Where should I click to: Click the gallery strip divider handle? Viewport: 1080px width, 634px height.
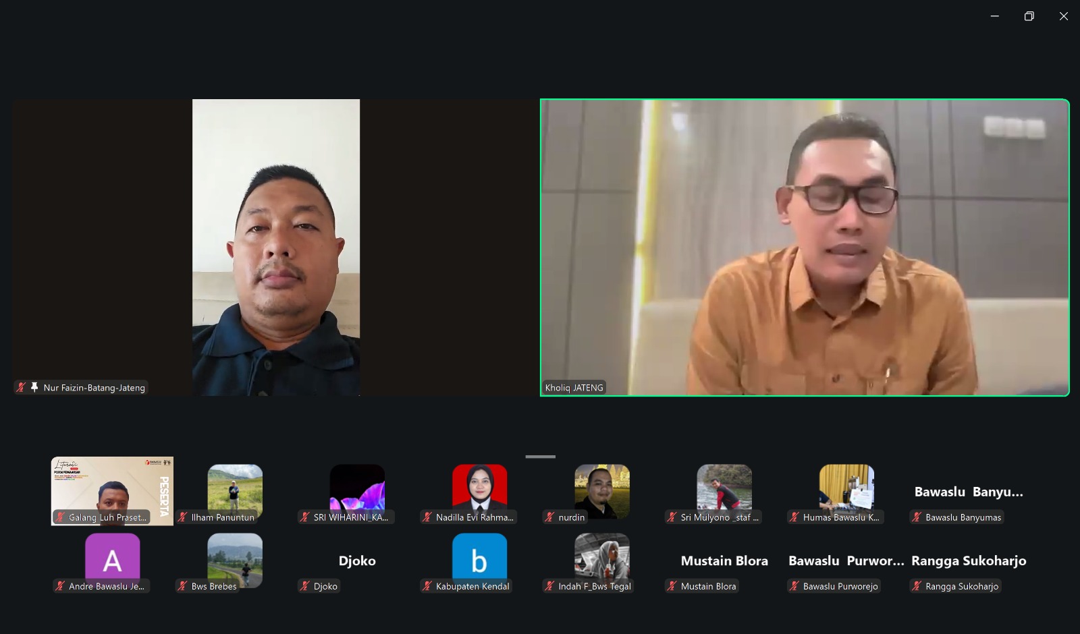coord(541,457)
